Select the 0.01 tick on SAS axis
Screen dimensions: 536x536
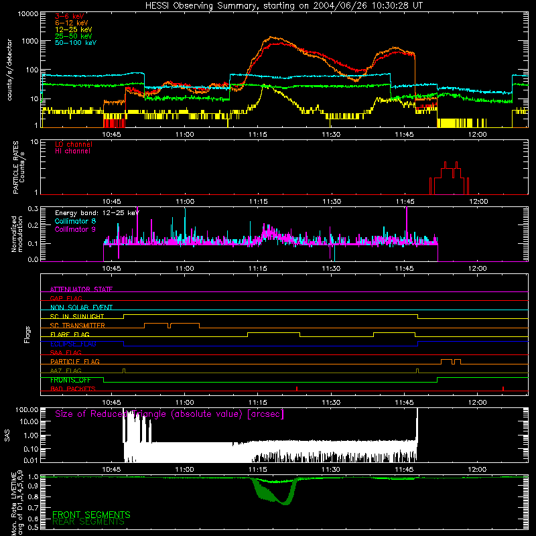(x=31, y=460)
